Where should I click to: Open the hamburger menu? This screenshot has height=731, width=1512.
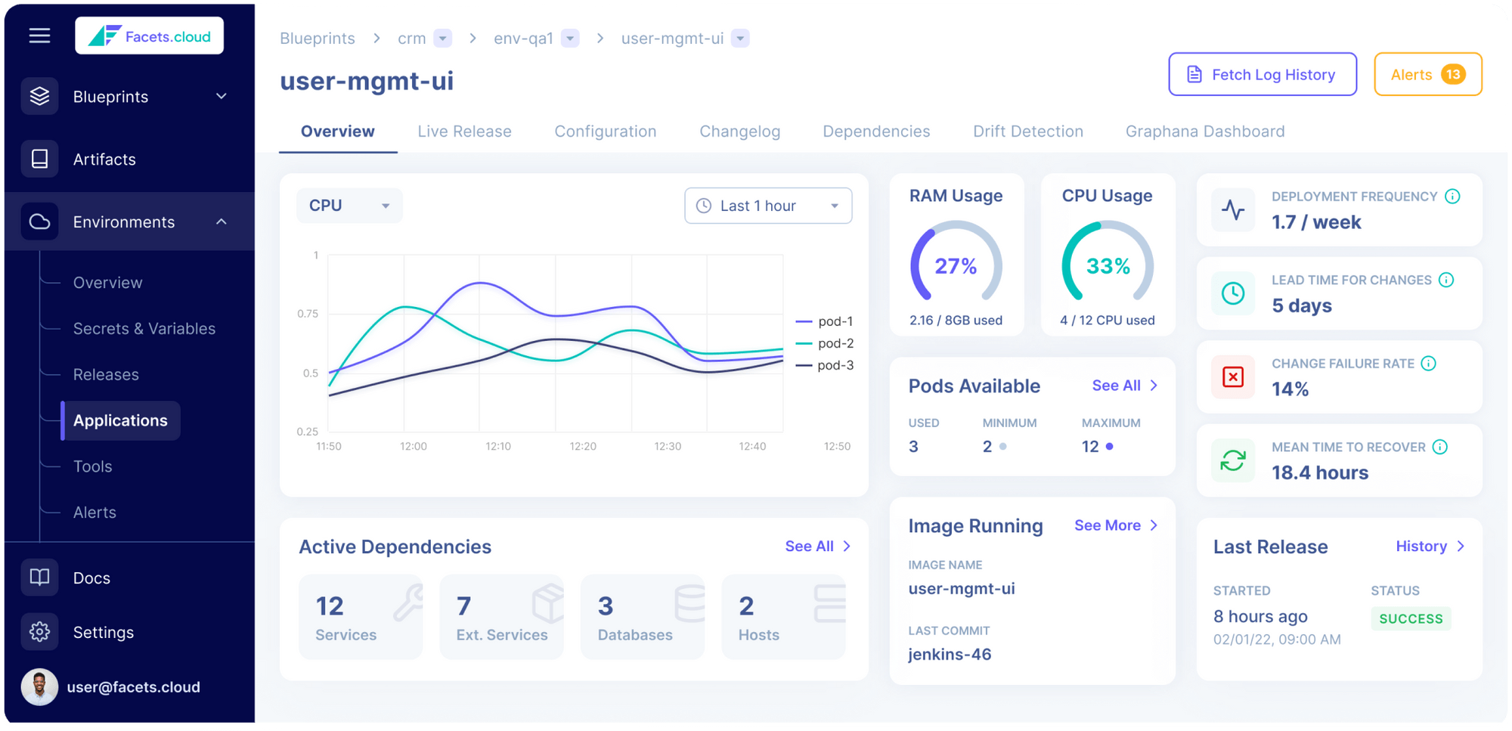point(39,35)
